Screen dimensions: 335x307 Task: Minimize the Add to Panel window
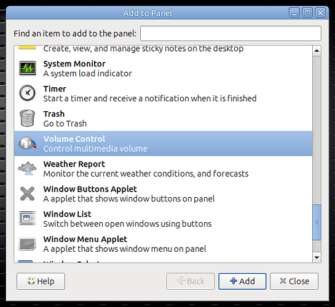coord(294,13)
